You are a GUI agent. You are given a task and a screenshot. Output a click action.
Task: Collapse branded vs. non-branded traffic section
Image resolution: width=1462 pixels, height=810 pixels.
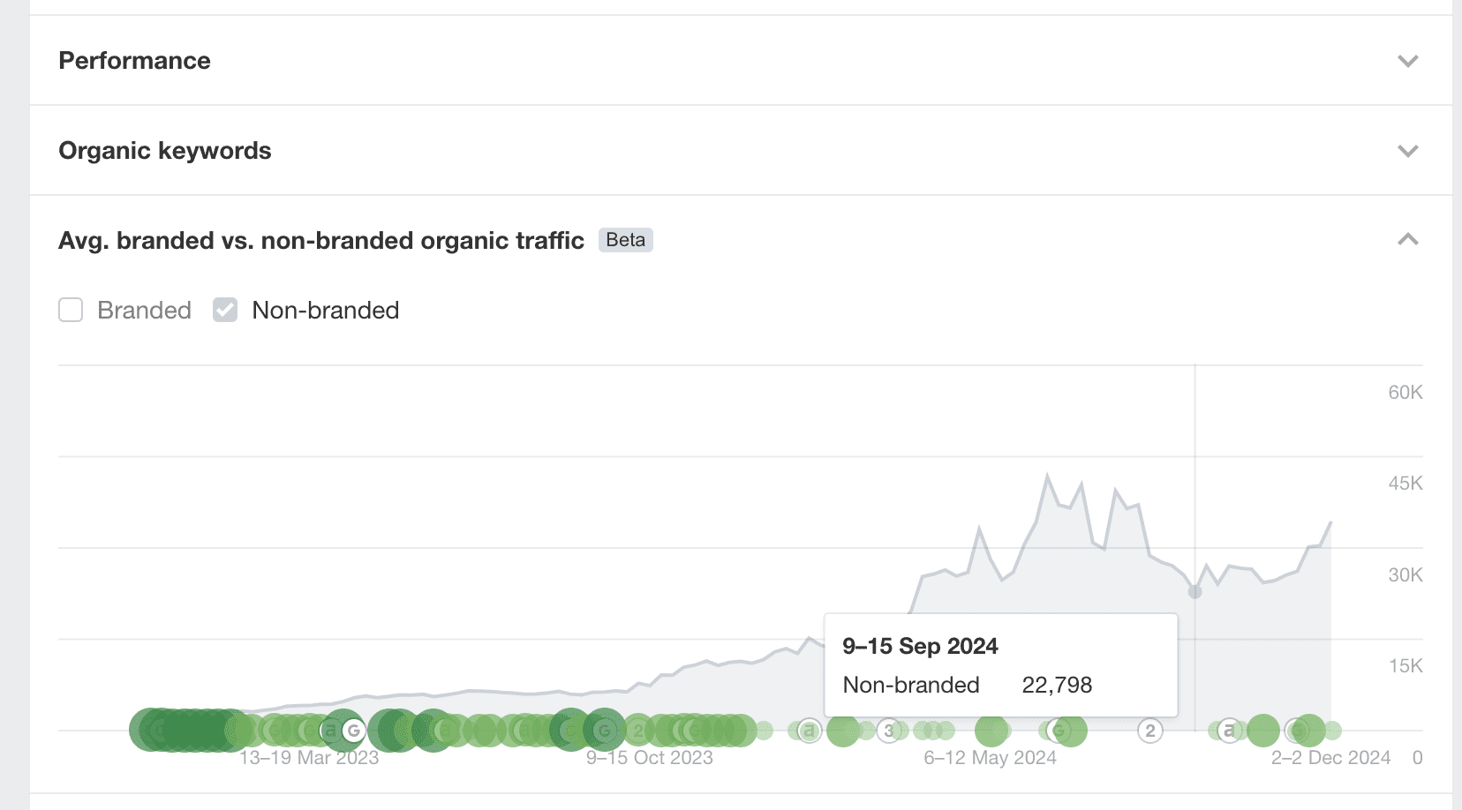click(1407, 240)
